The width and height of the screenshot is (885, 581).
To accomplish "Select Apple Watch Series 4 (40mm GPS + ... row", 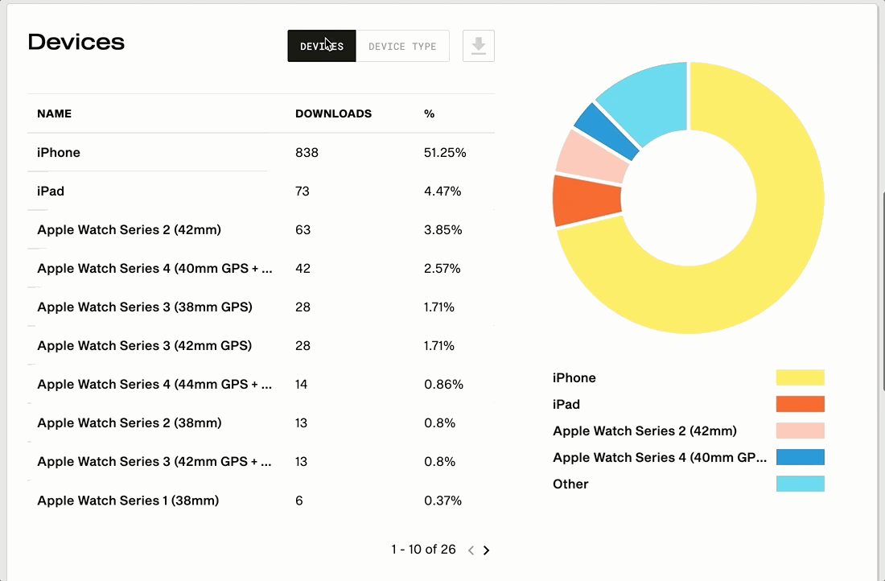I will click(x=261, y=268).
